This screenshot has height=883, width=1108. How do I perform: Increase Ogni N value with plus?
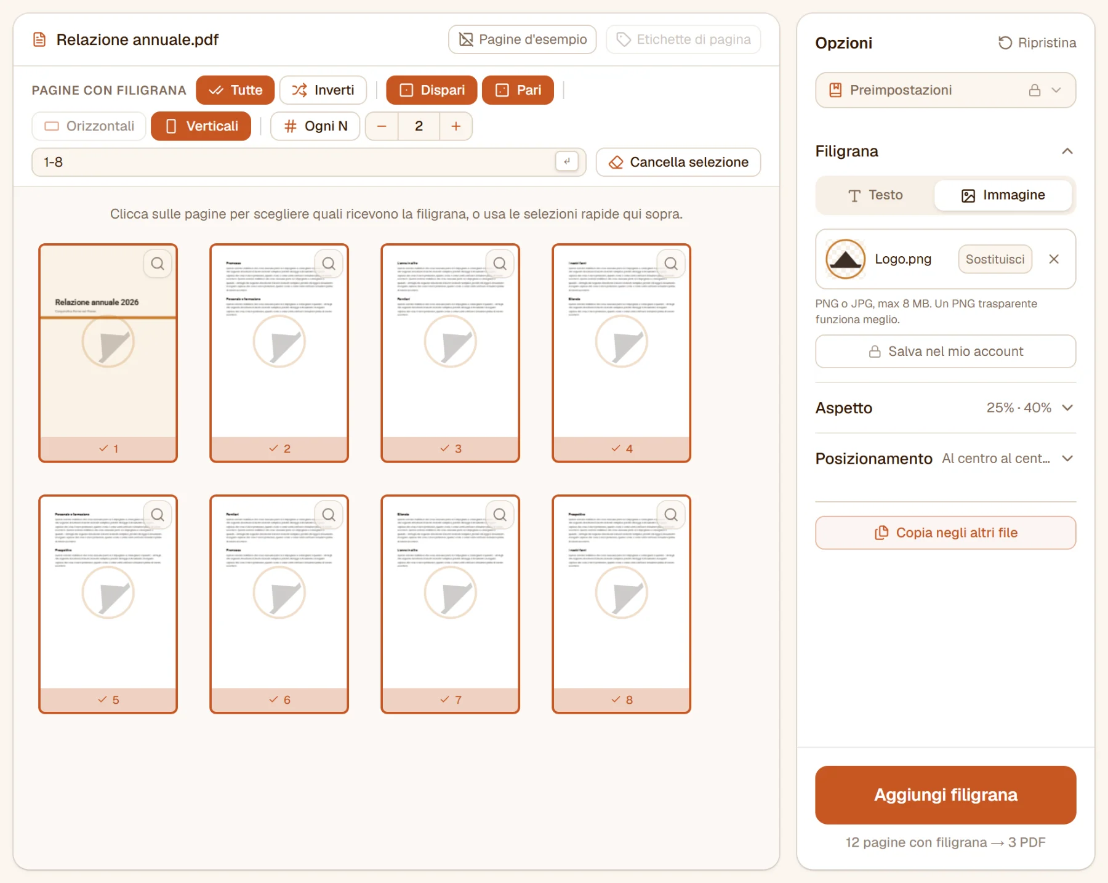456,126
